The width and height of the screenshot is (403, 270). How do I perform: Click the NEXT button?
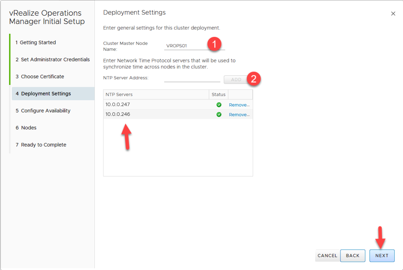click(382, 255)
